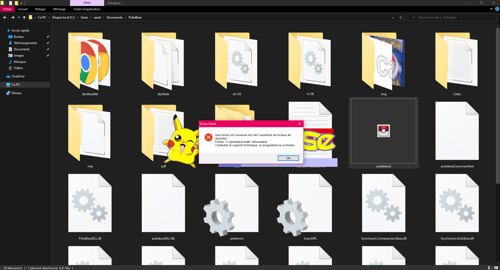Select the img folder icon
500x270 pixels.
click(383, 61)
